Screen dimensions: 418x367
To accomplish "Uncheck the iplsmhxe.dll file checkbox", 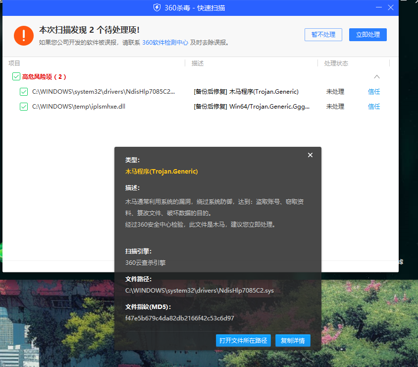I will 24,107.
